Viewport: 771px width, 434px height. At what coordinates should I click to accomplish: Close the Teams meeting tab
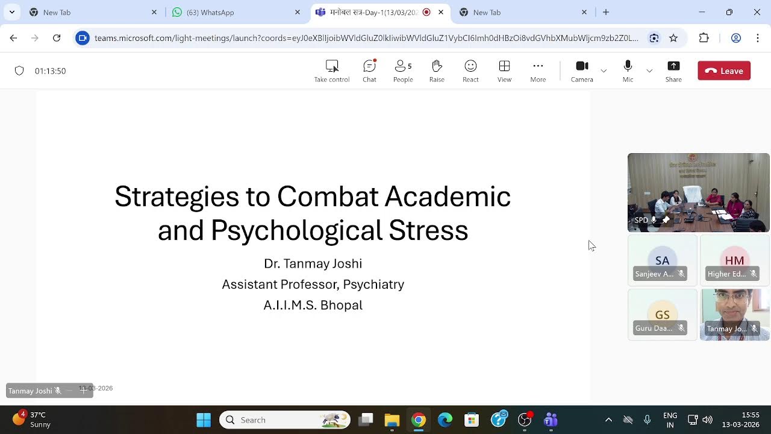point(441,12)
